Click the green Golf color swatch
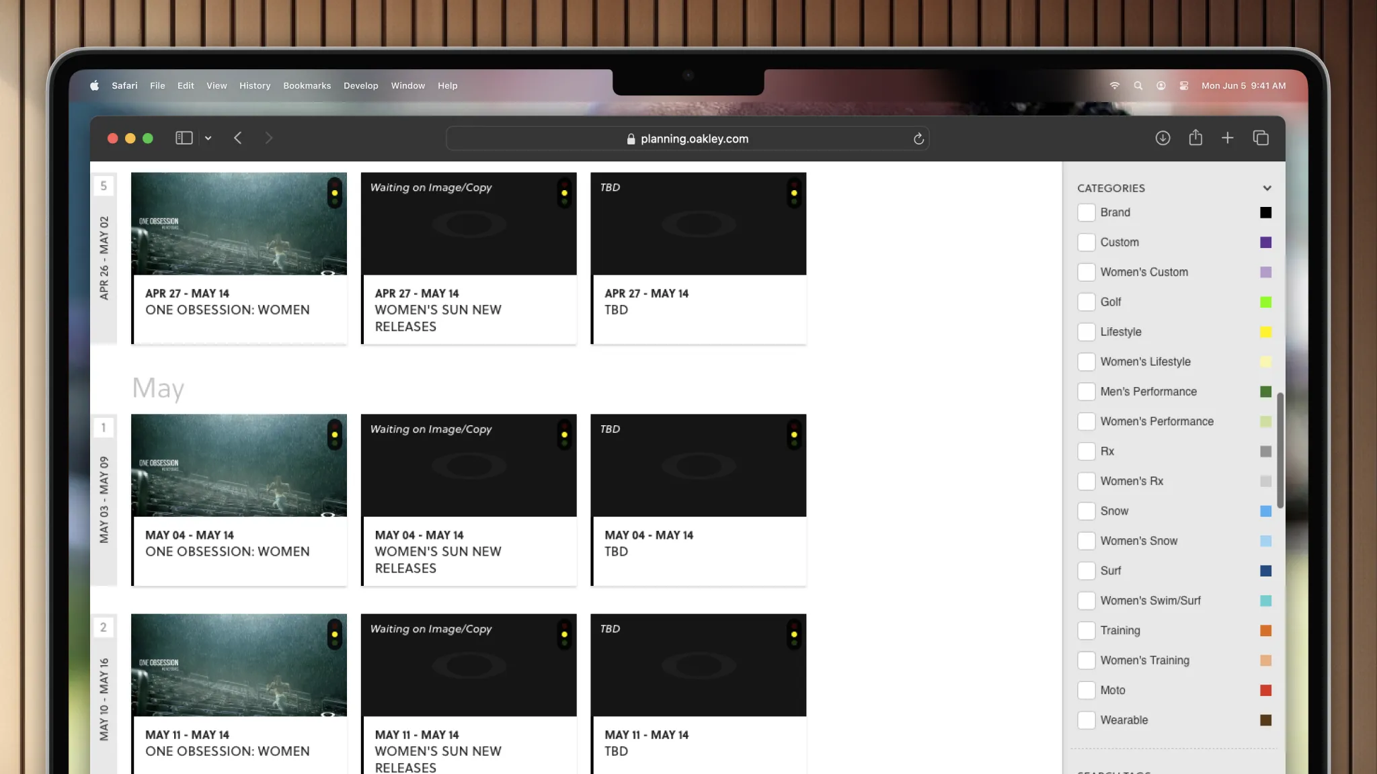 coord(1265,302)
